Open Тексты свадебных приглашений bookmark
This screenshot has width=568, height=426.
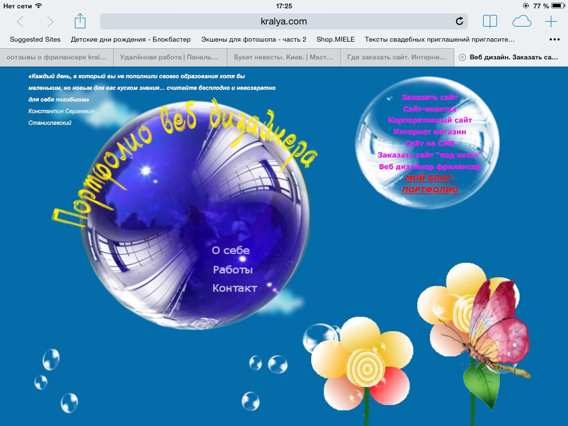[440, 39]
